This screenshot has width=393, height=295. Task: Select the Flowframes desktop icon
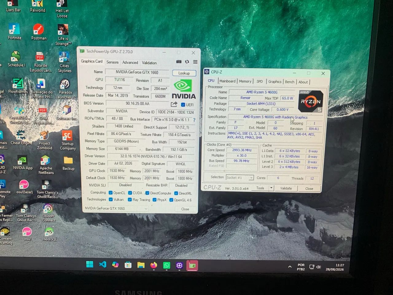pyautogui.click(x=18, y=86)
